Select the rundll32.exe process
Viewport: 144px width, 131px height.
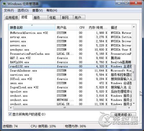(x=70, y=67)
